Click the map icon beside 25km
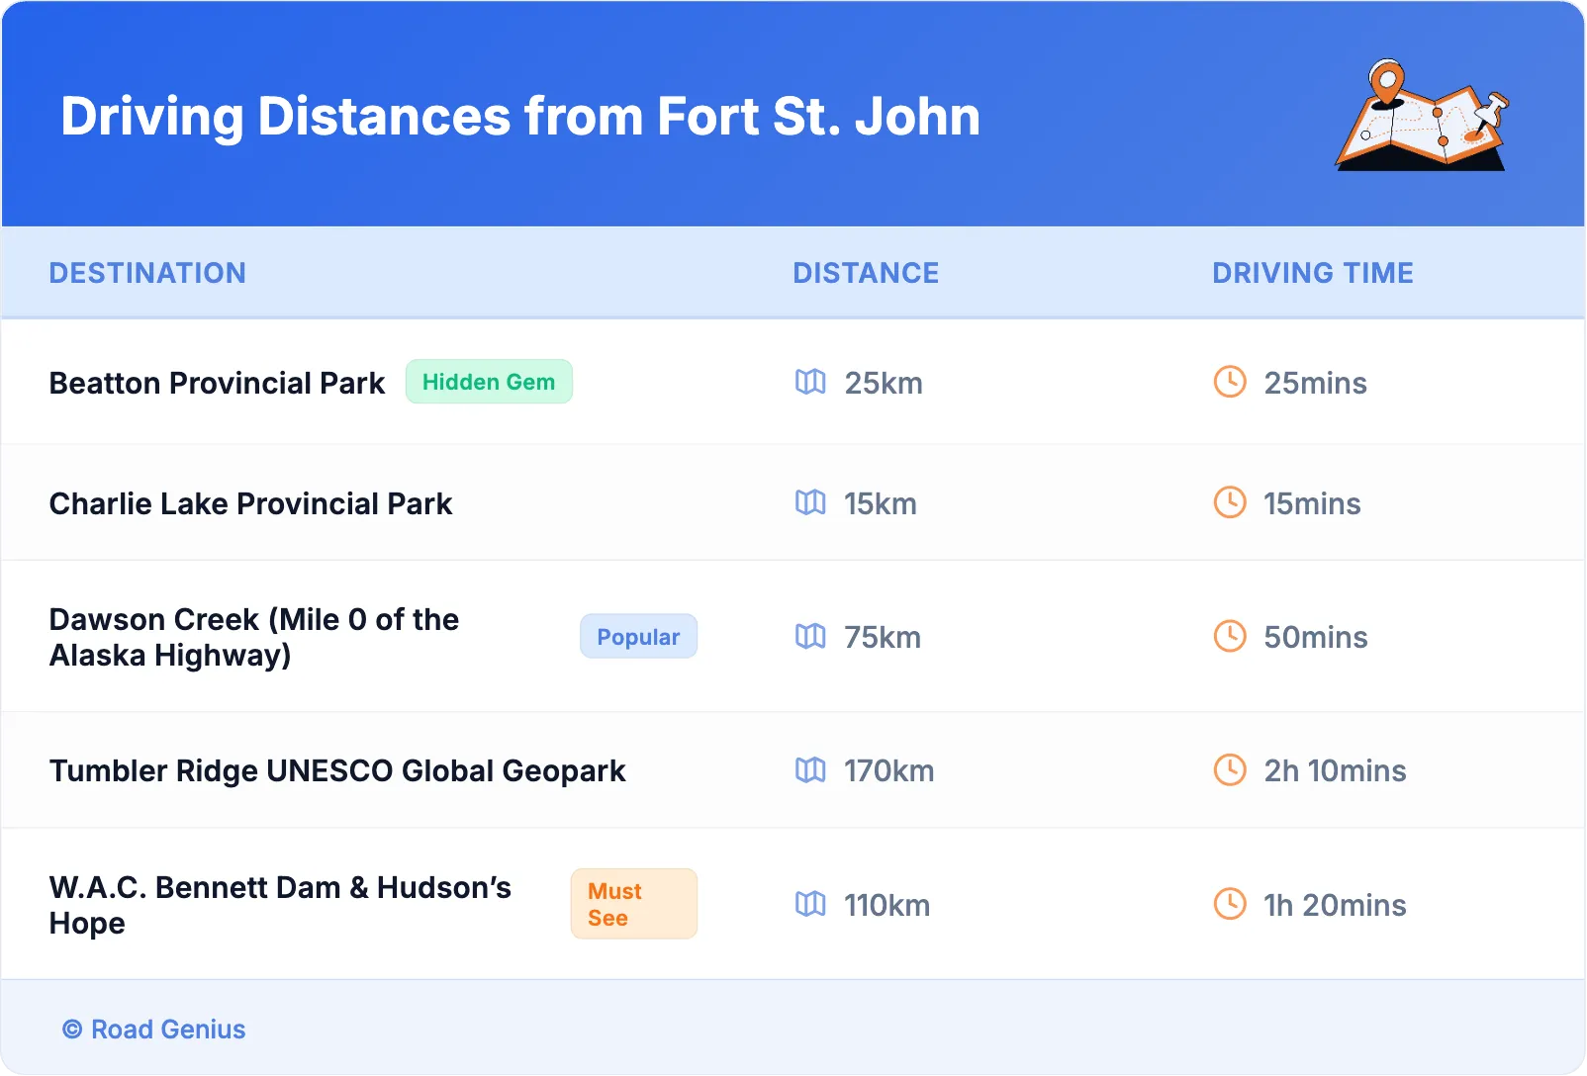Image resolution: width=1587 pixels, height=1076 pixels. tap(810, 382)
